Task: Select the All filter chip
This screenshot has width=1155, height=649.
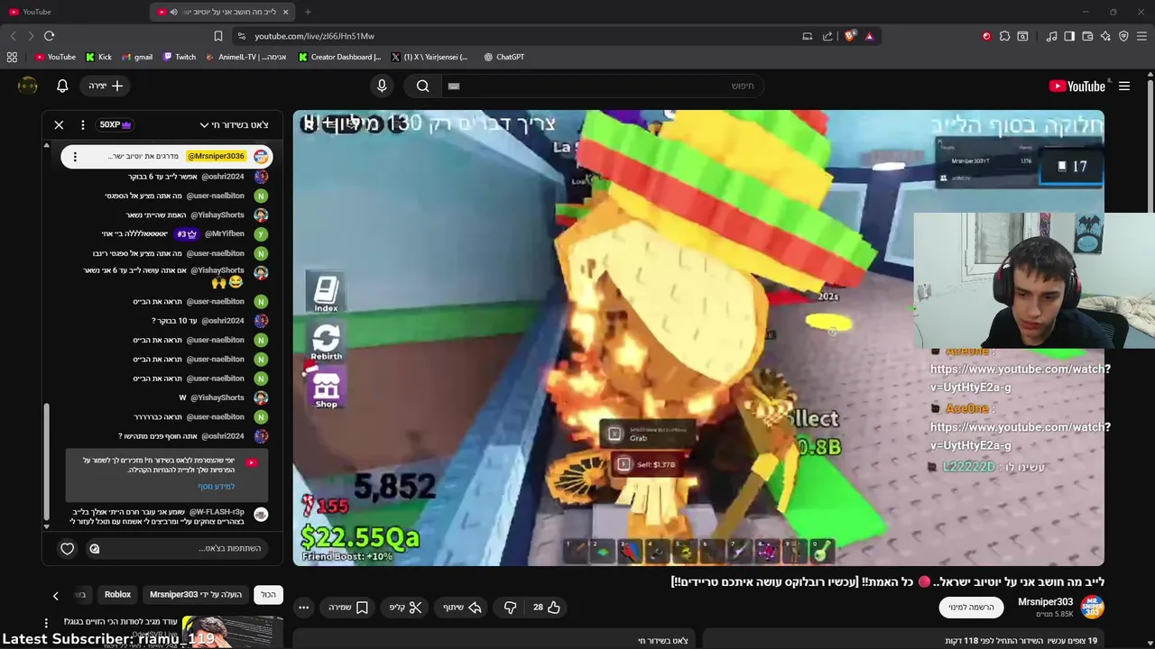Action: click(268, 595)
